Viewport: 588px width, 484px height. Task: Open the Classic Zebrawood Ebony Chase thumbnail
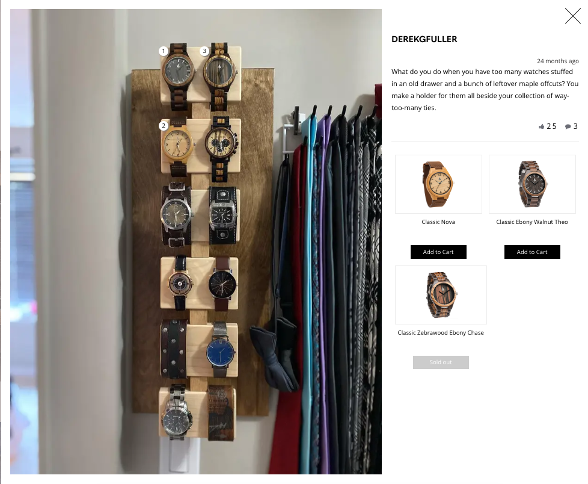coord(441,295)
